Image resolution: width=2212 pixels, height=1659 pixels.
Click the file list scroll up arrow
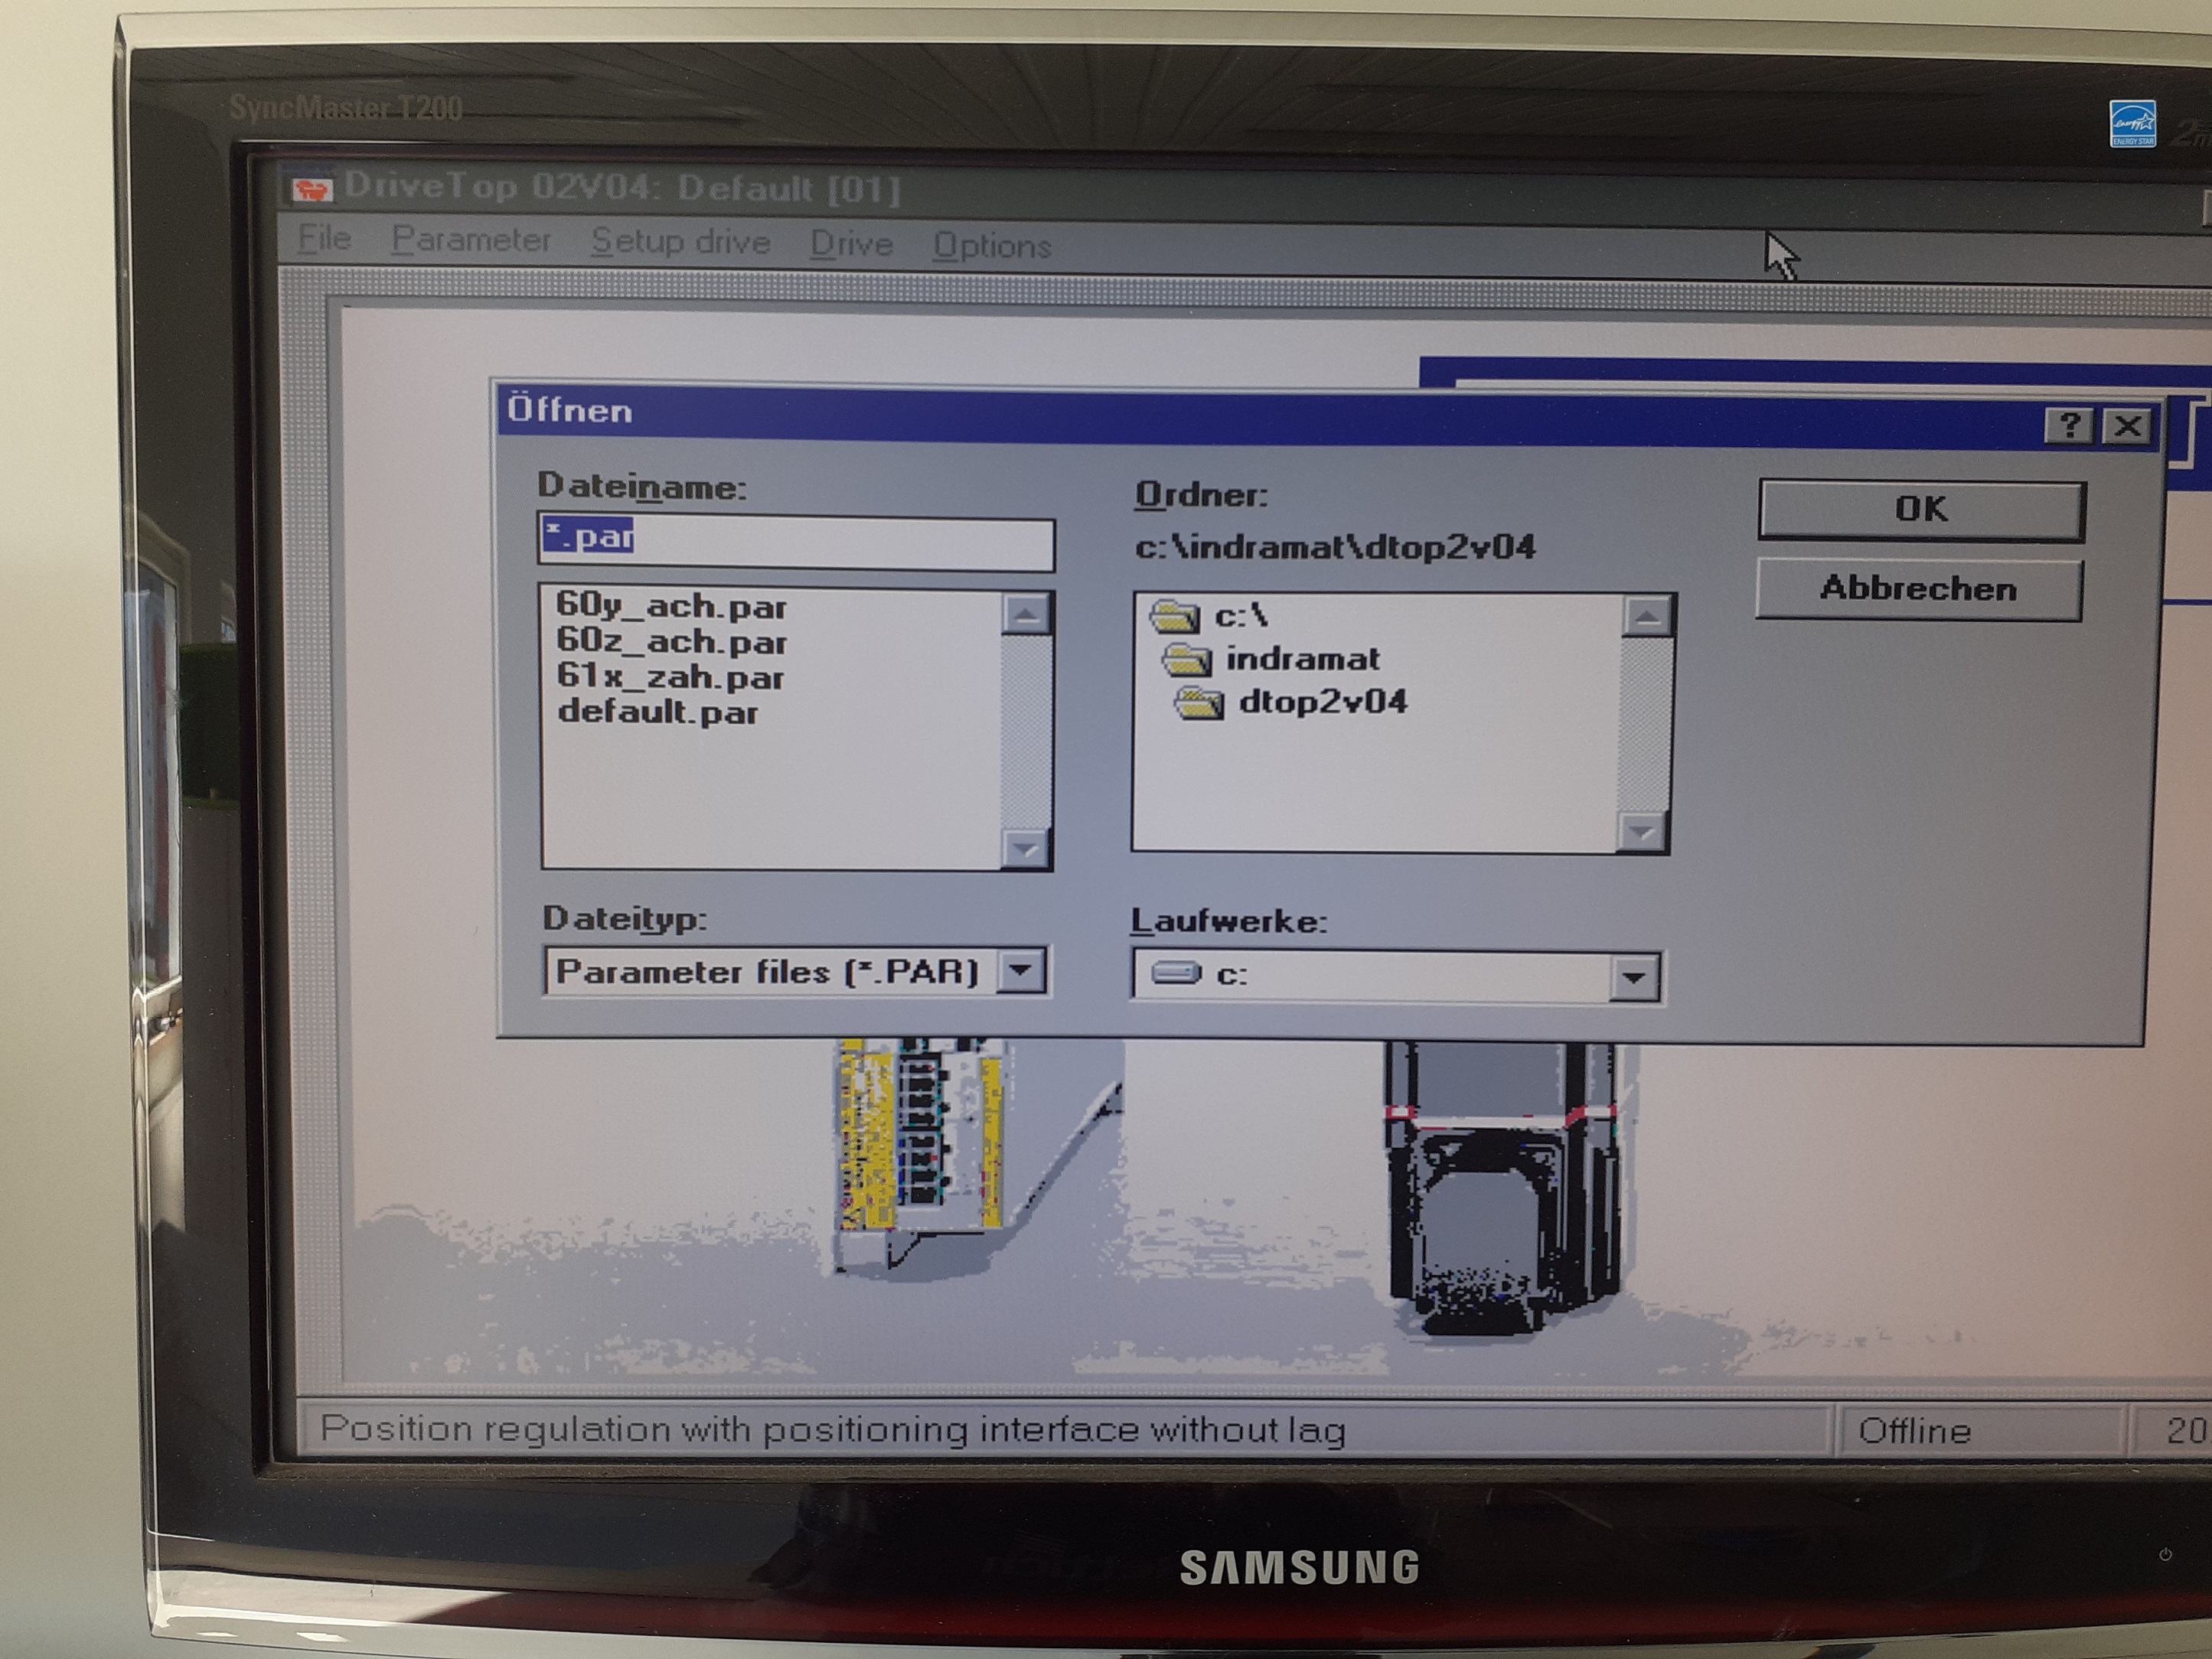click(1025, 613)
